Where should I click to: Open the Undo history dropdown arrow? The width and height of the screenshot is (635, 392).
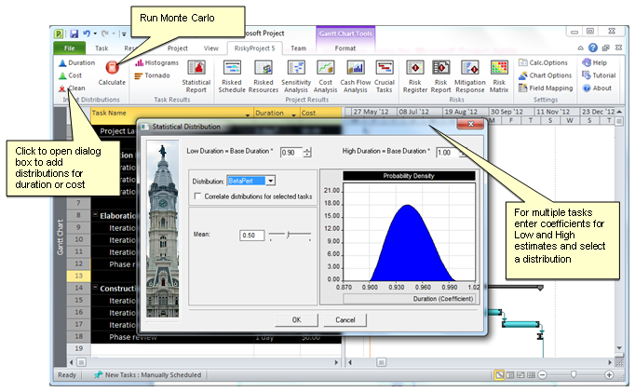point(95,34)
